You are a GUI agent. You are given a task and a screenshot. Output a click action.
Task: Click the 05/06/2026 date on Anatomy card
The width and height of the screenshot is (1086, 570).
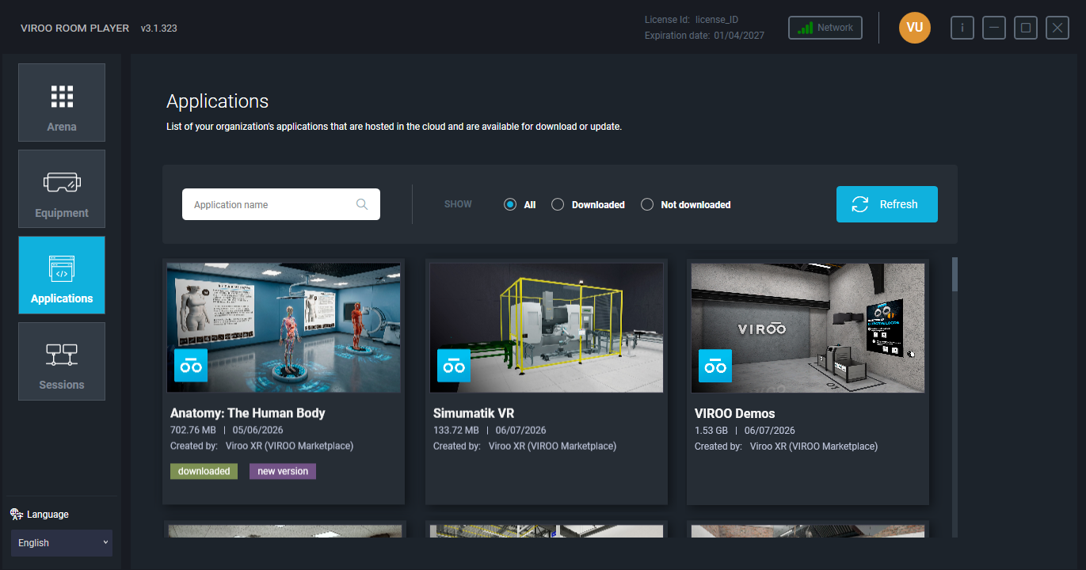click(258, 431)
